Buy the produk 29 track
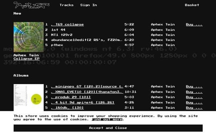Screen dimensions: 216x135 click(x=194, y=97)
